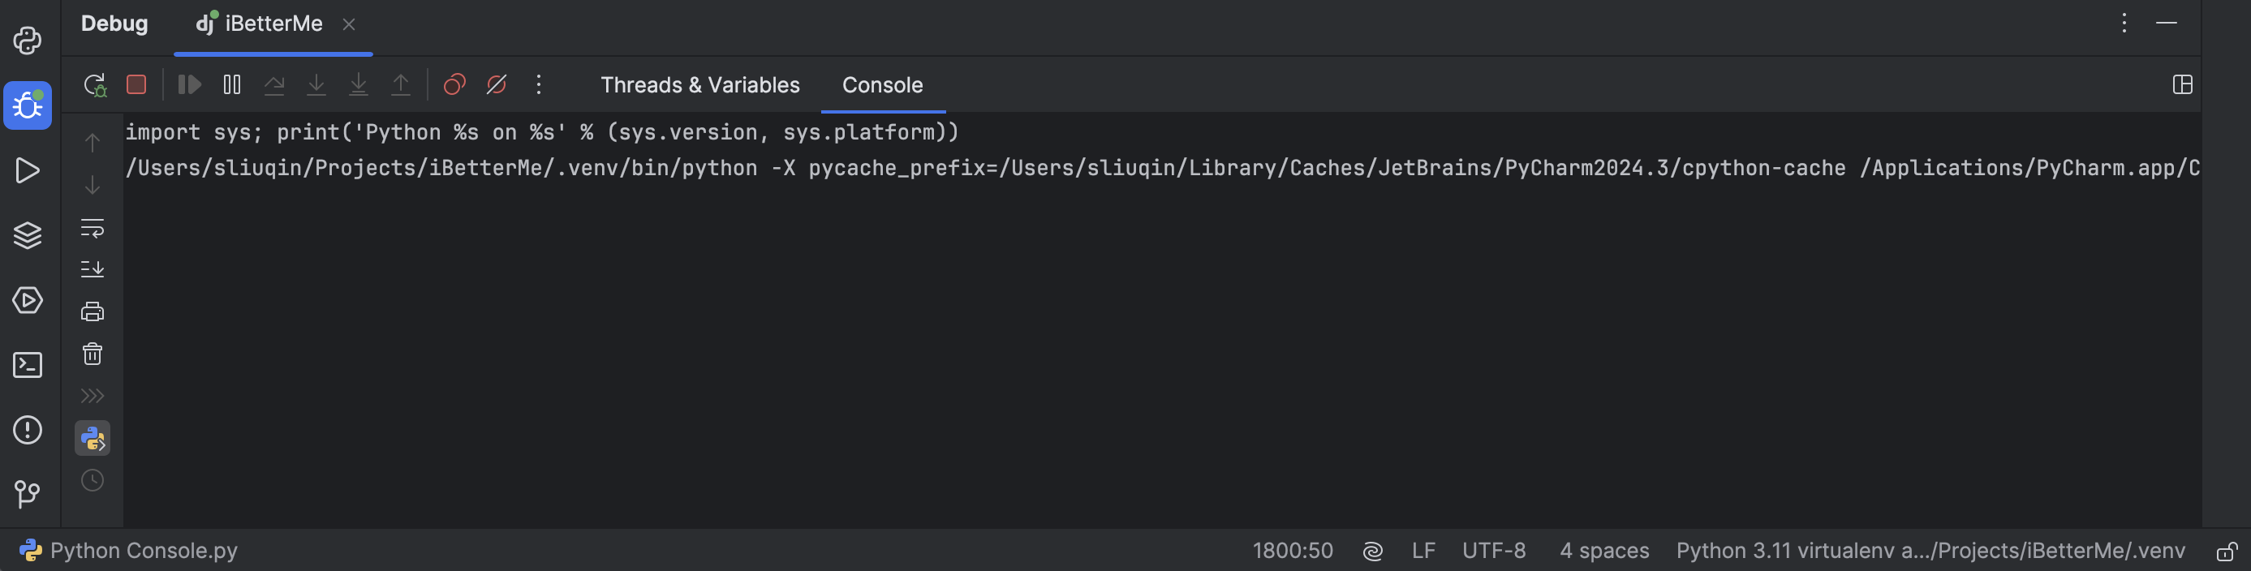
Task: Clear all console output with trash icon
Action: click(x=93, y=354)
